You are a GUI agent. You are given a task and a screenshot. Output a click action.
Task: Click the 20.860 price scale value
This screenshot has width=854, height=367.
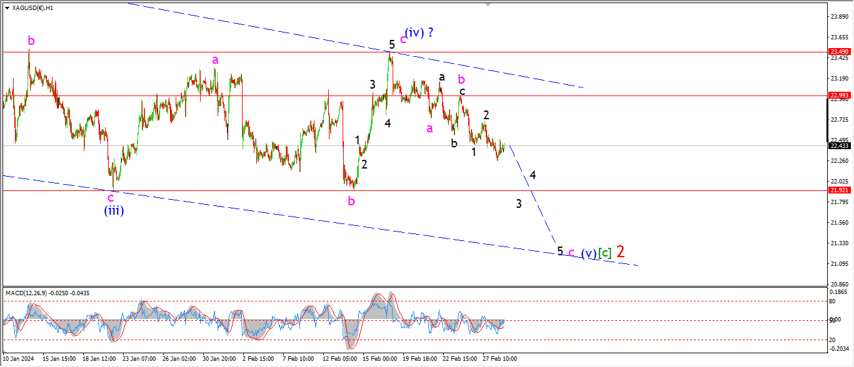point(838,285)
